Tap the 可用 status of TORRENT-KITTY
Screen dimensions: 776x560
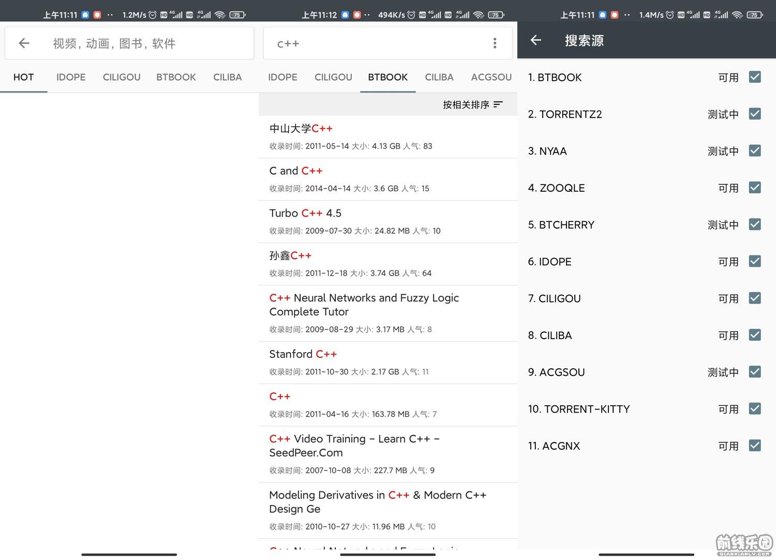tap(728, 410)
